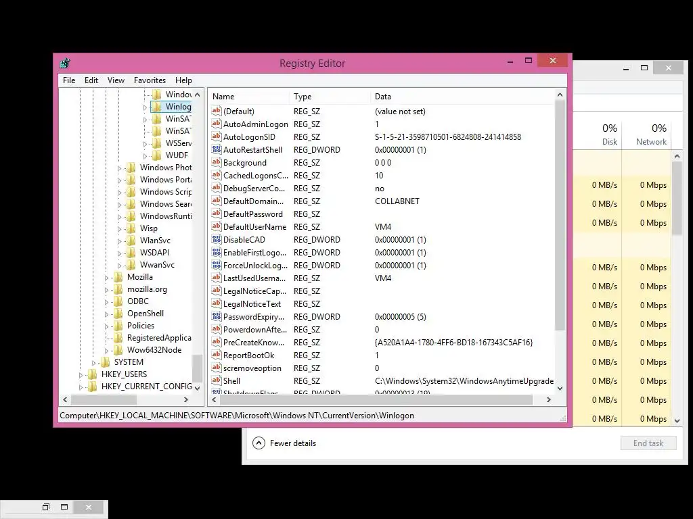
Task: Click the WlanSvc folder icon
Action: [x=131, y=241]
